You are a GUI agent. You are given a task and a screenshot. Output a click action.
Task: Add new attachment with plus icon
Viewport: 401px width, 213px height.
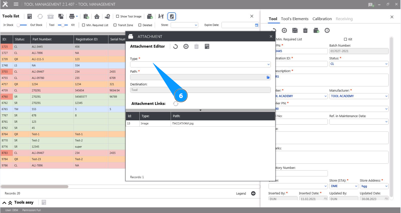(x=186, y=46)
